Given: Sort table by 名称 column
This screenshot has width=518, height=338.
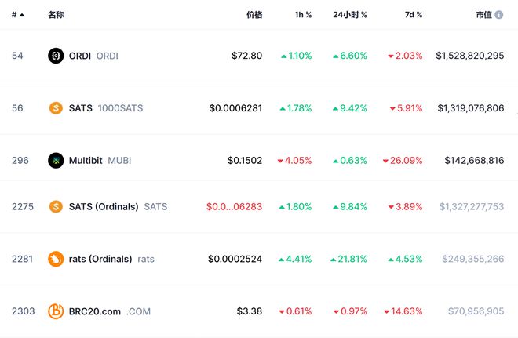Looking at the screenshot, I should (x=56, y=15).
